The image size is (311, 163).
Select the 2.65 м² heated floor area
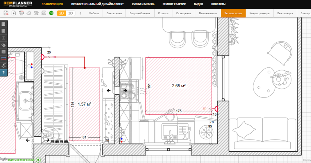click(x=178, y=86)
